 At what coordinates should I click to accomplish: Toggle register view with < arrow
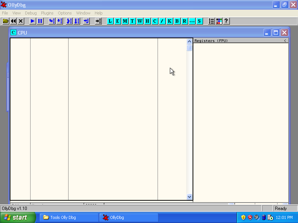coord(285,41)
